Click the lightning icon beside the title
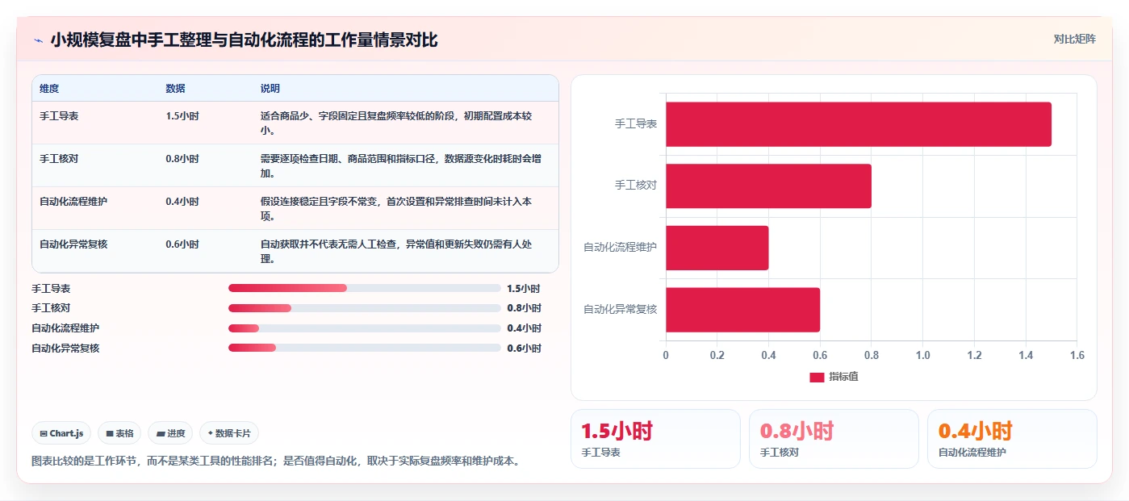The height and width of the screenshot is (501, 1129). tap(39, 40)
